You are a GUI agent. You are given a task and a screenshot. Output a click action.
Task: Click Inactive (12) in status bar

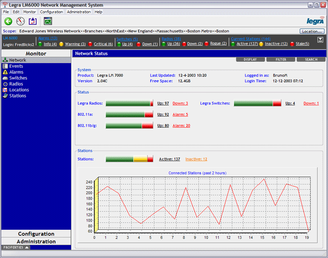pyautogui.click(x=276, y=44)
